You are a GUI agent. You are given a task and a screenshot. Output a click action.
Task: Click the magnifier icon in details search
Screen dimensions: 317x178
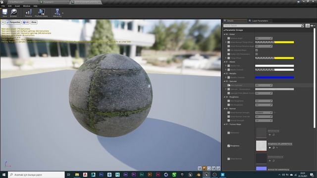tap(303, 26)
